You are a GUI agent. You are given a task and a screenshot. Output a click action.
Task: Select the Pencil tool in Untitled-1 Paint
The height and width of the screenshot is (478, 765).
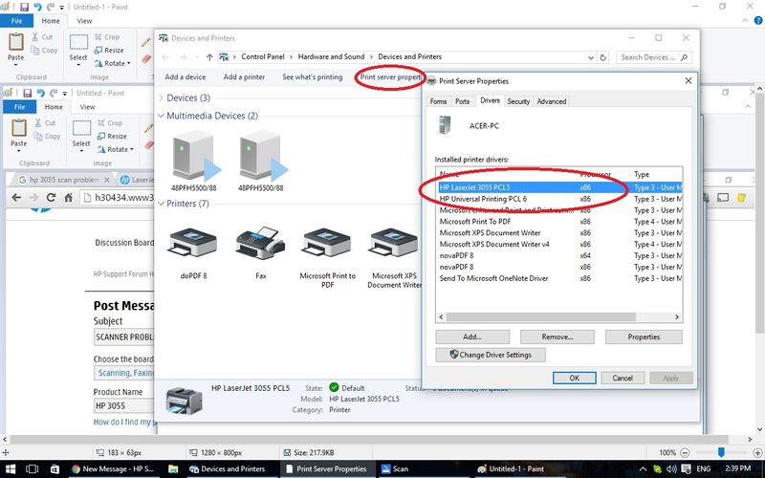click(x=146, y=42)
